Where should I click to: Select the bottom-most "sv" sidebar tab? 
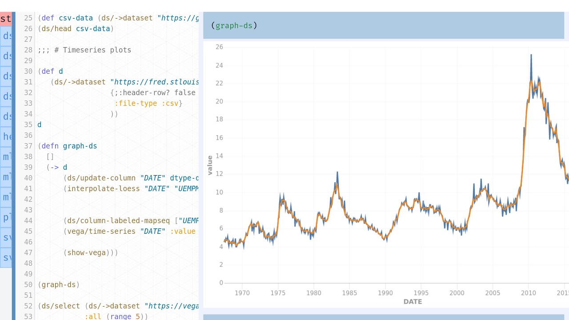pos(6,257)
